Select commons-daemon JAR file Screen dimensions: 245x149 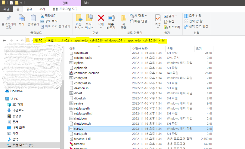point(141,73)
